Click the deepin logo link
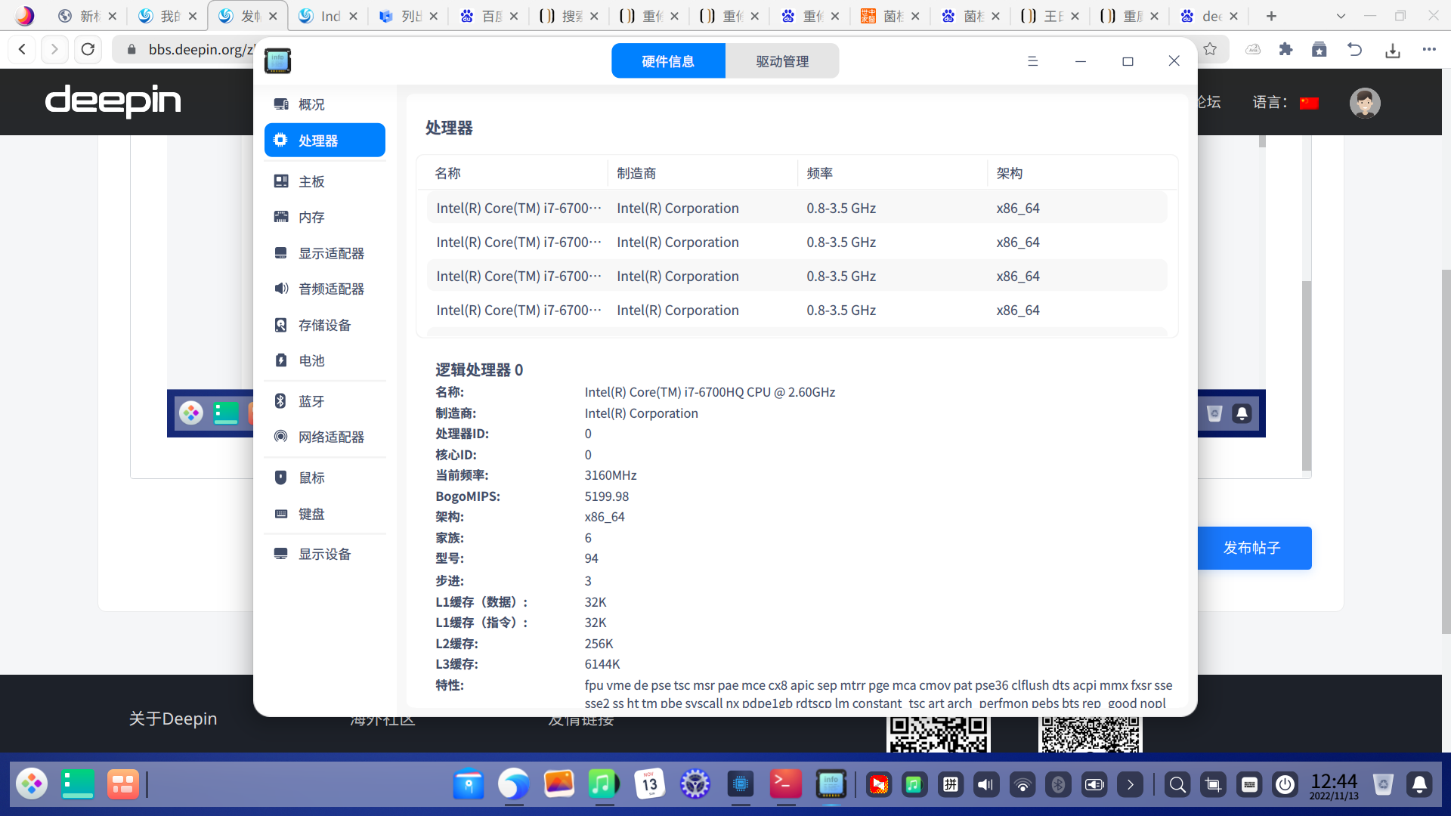The width and height of the screenshot is (1451, 816). click(113, 100)
